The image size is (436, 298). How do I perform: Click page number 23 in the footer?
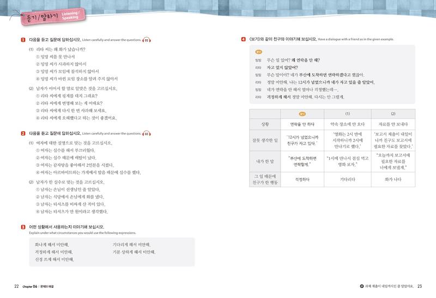coord(420,286)
